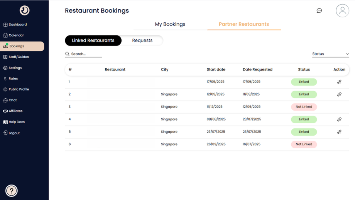355x200 pixels.
Task: Expand the Status filter dropdown
Action: [331, 54]
